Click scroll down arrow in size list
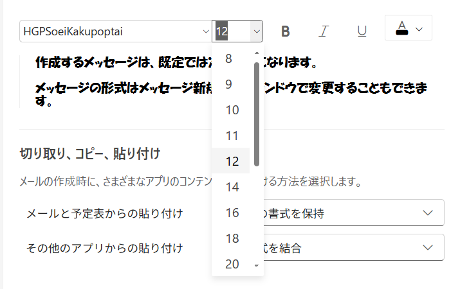The height and width of the screenshot is (289, 460). [257, 265]
